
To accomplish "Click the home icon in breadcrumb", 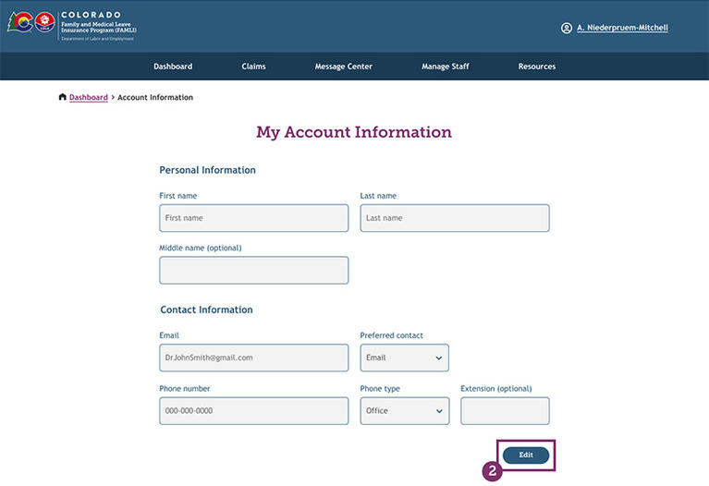I will coord(63,97).
